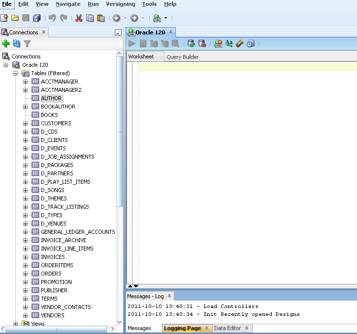Clear the worksheet with the eraser icon

(x=240, y=44)
